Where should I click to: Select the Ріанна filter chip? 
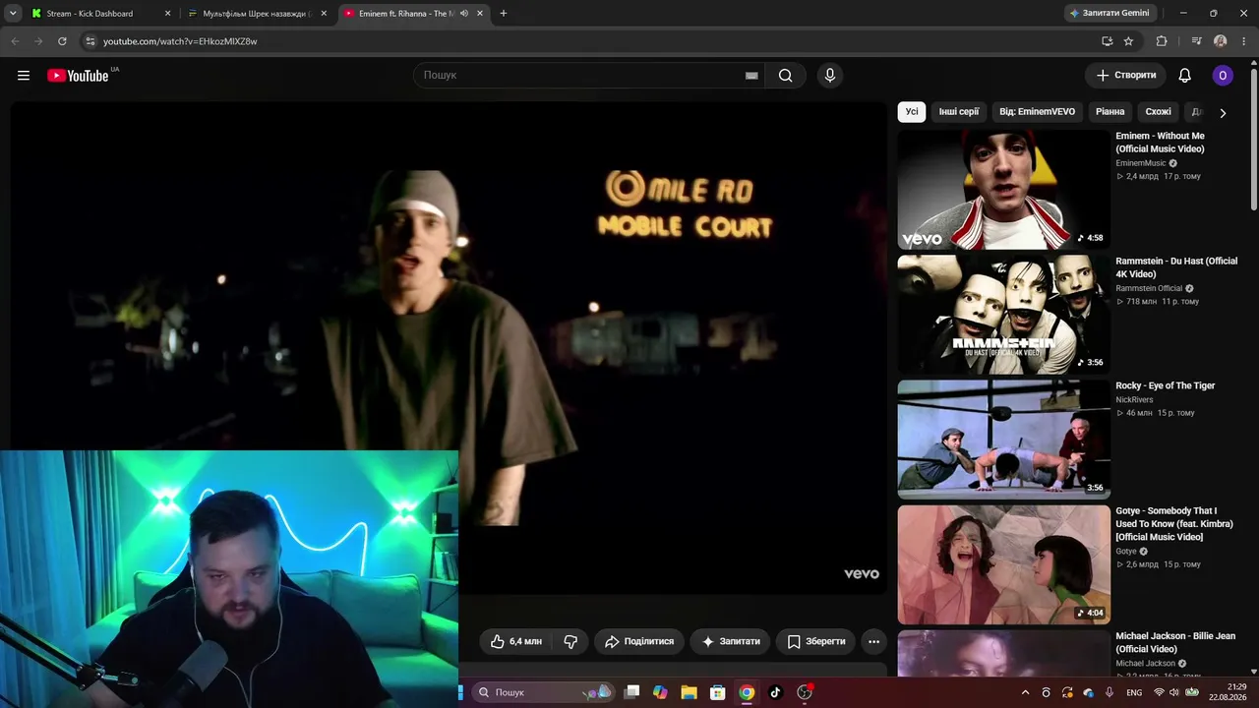(1110, 112)
